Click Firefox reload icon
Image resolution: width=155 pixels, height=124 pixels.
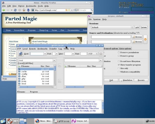pos(15,10)
